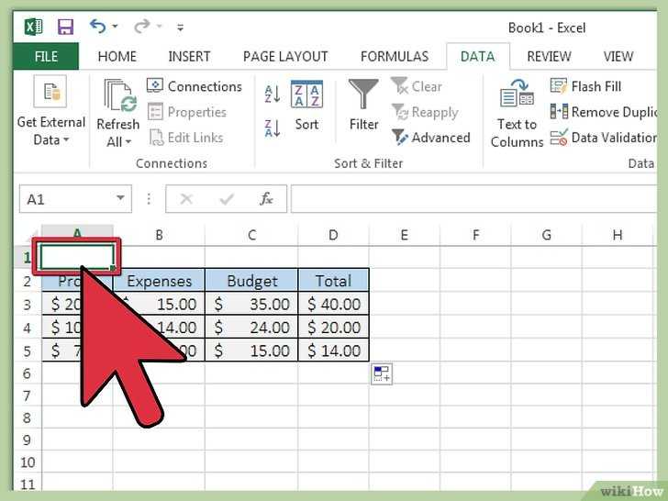668x501 pixels.
Task: Click the Insert Function fx icon
Action: [266, 199]
